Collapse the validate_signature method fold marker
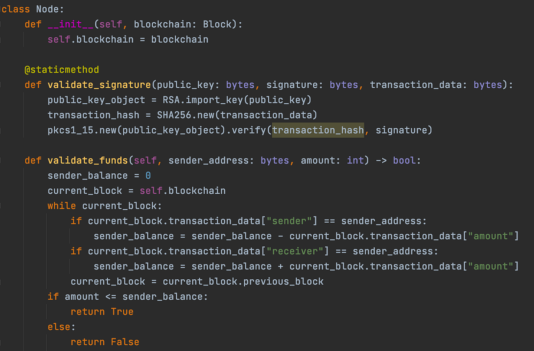The image size is (534, 351). pos(1,85)
